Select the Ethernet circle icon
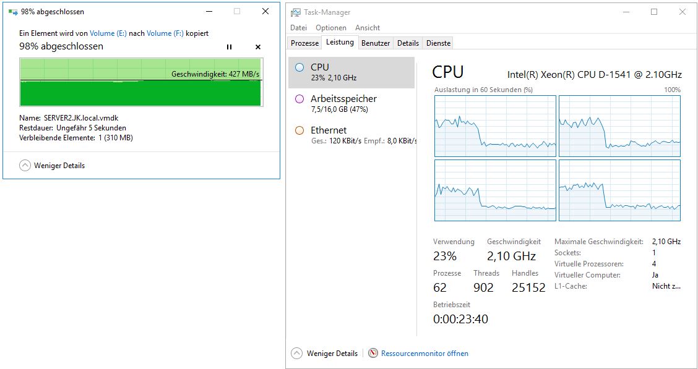 tap(299, 130)
